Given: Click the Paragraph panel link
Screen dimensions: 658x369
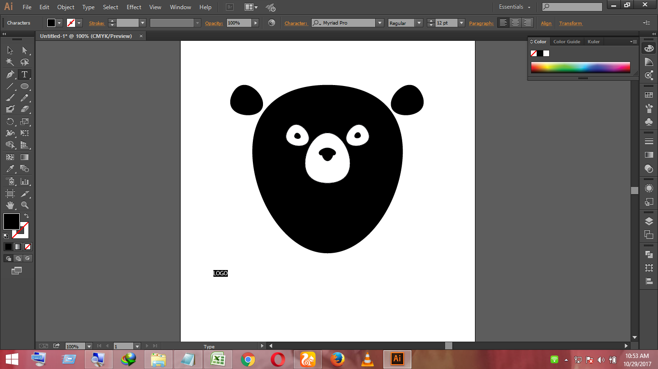Looking at the screenshot, I should (x=481, y=23).
